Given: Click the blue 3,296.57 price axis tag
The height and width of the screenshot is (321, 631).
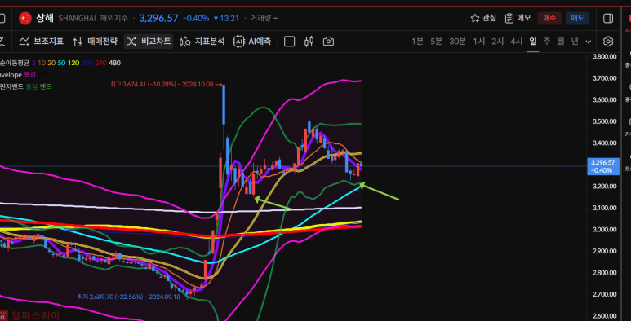Looking at the screenshot, I should point(602,166).
